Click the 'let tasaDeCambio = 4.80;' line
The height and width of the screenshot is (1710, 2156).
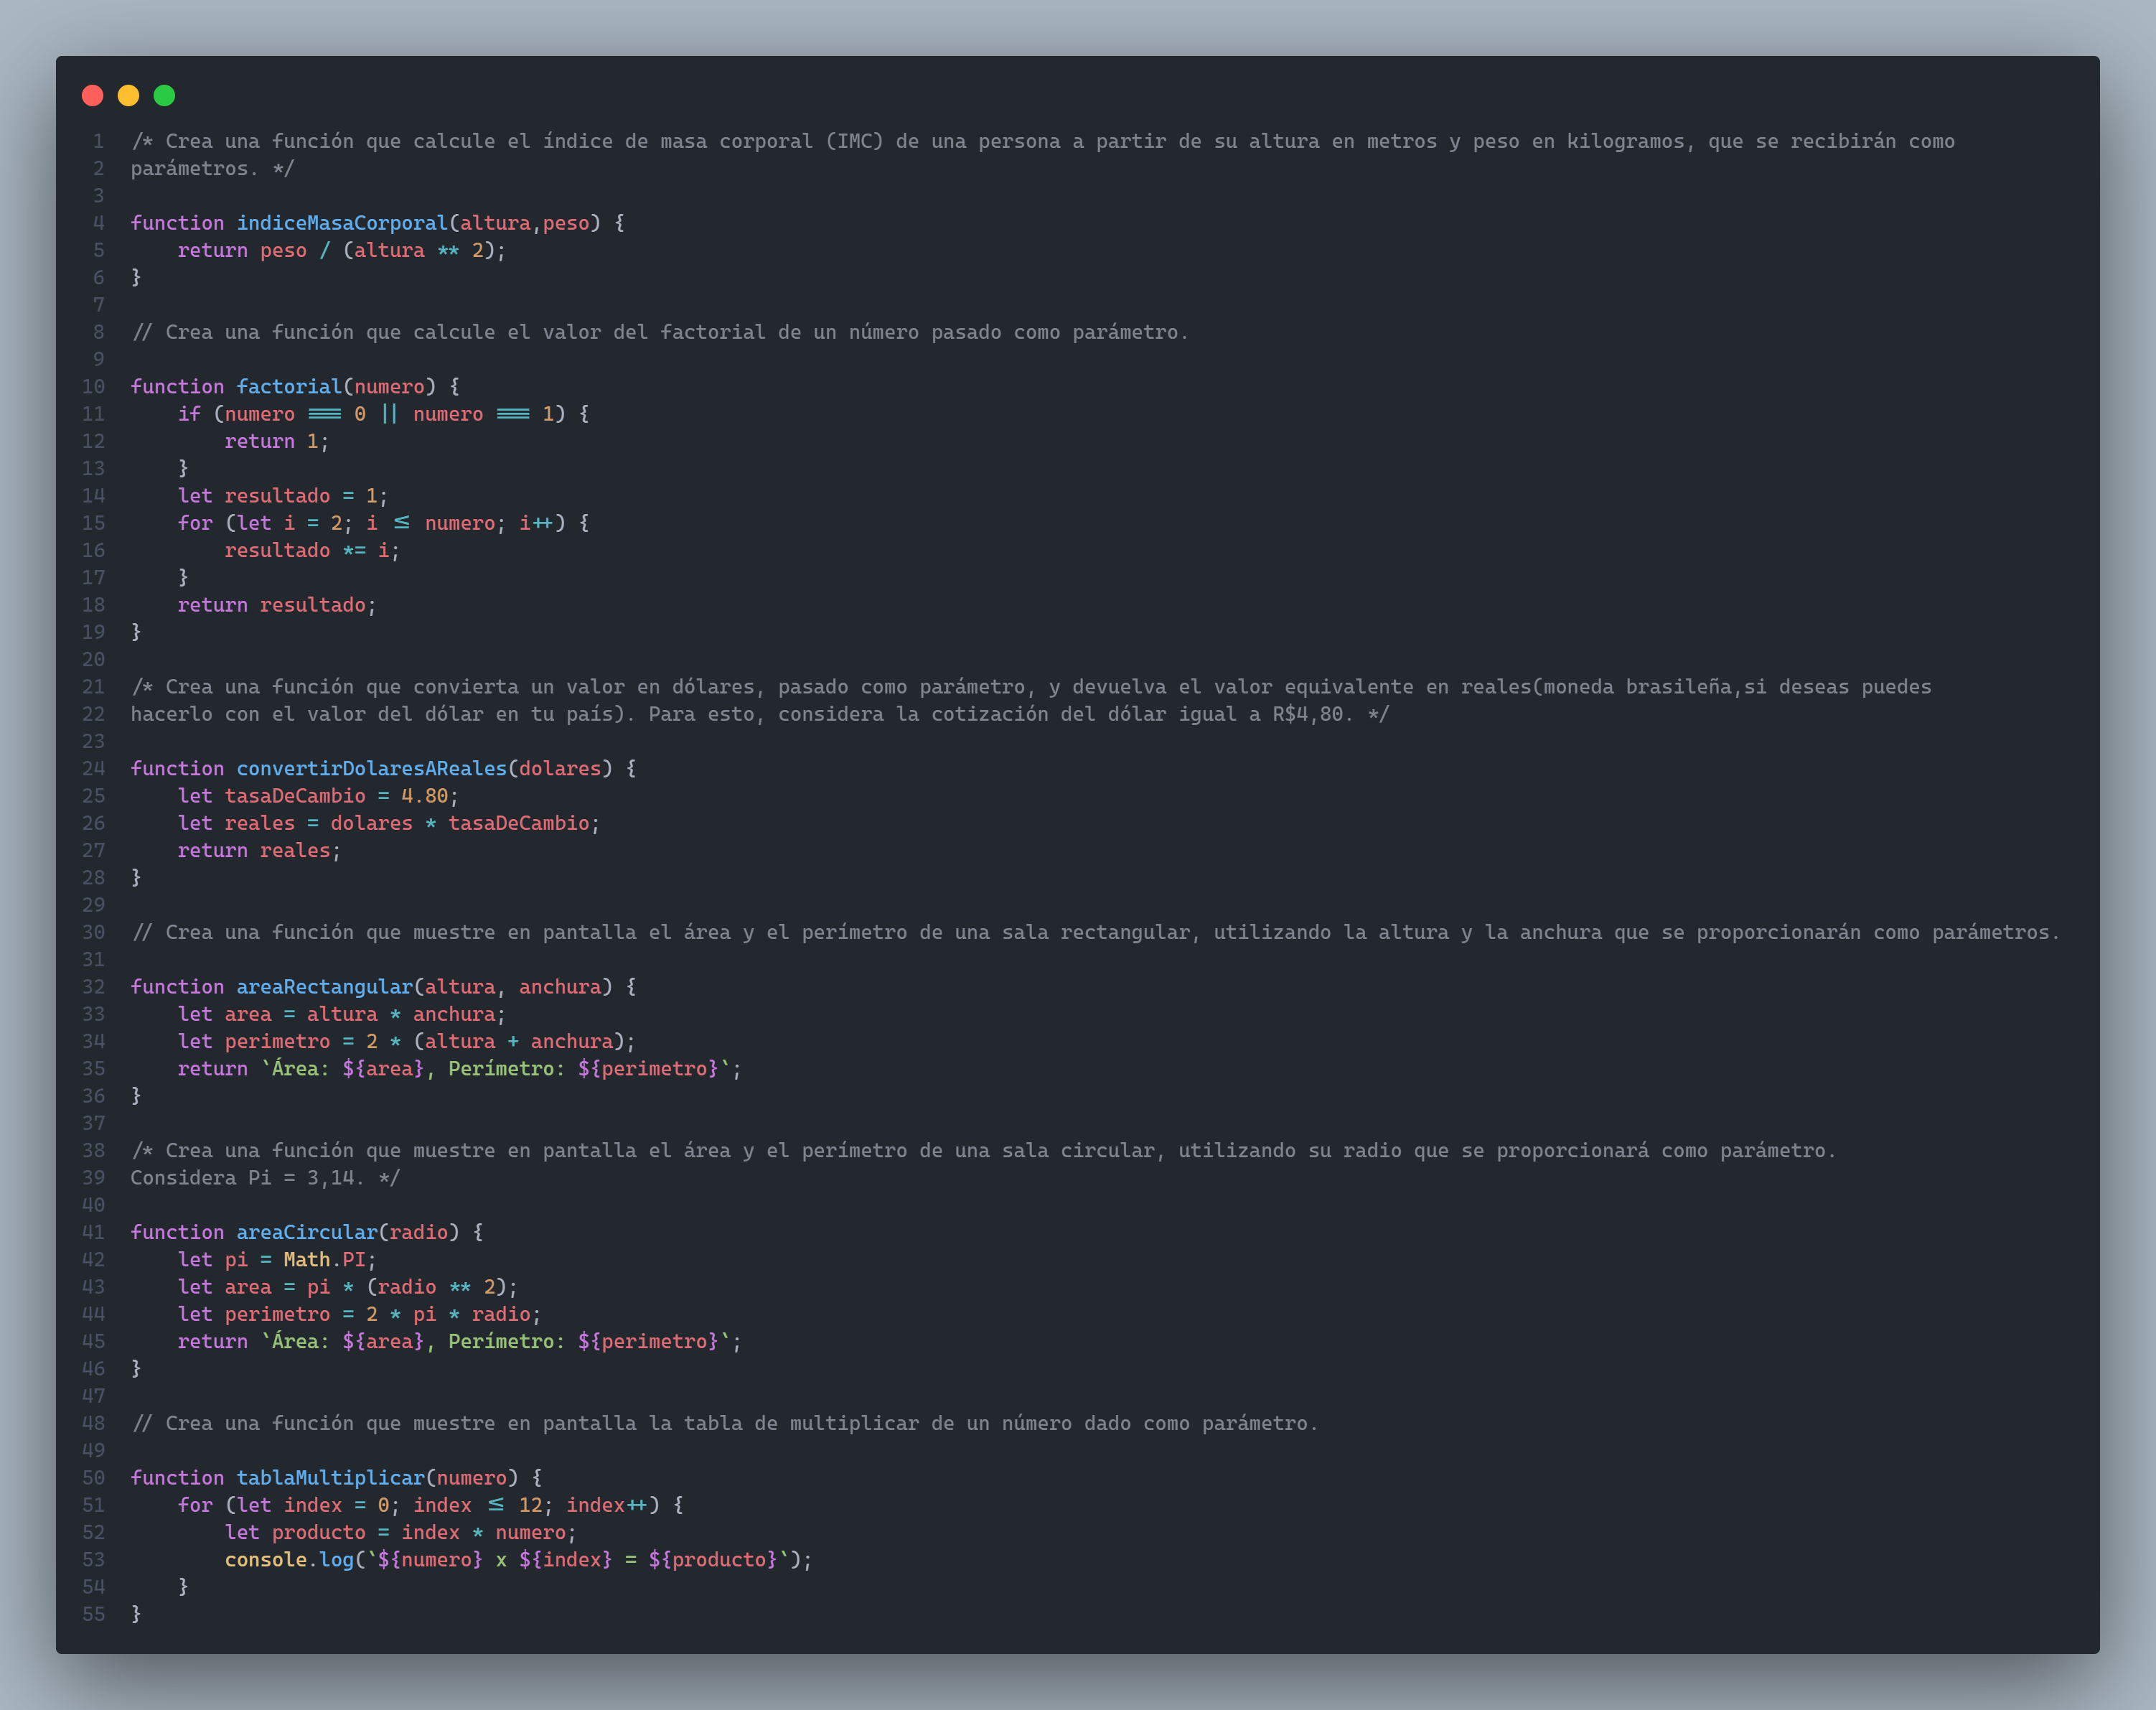click(318, 796)
